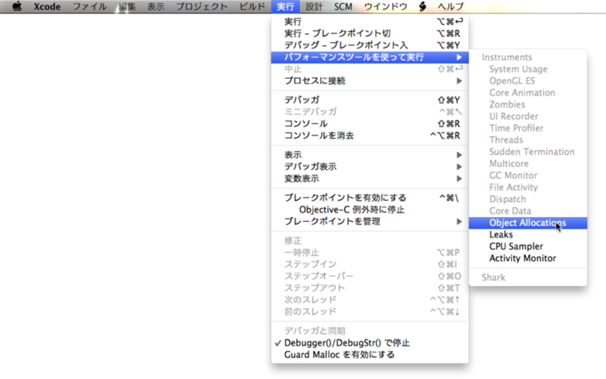Select the greyed-out 中止 command

click(370, 69)
